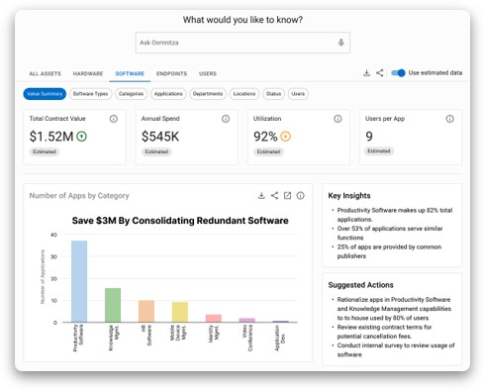
Task: Select the Locations chip
Action: point(244,94)
